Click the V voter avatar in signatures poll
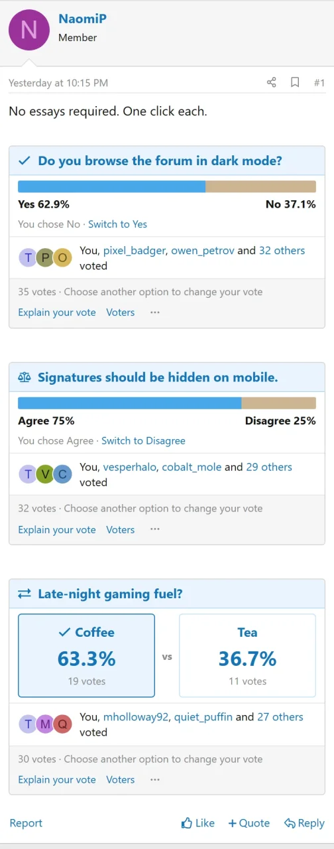Image resolution: width=334 pixels, height=849 pixels. [45, 474]
